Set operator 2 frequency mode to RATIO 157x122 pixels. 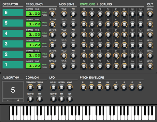click(x=44, y=54)
